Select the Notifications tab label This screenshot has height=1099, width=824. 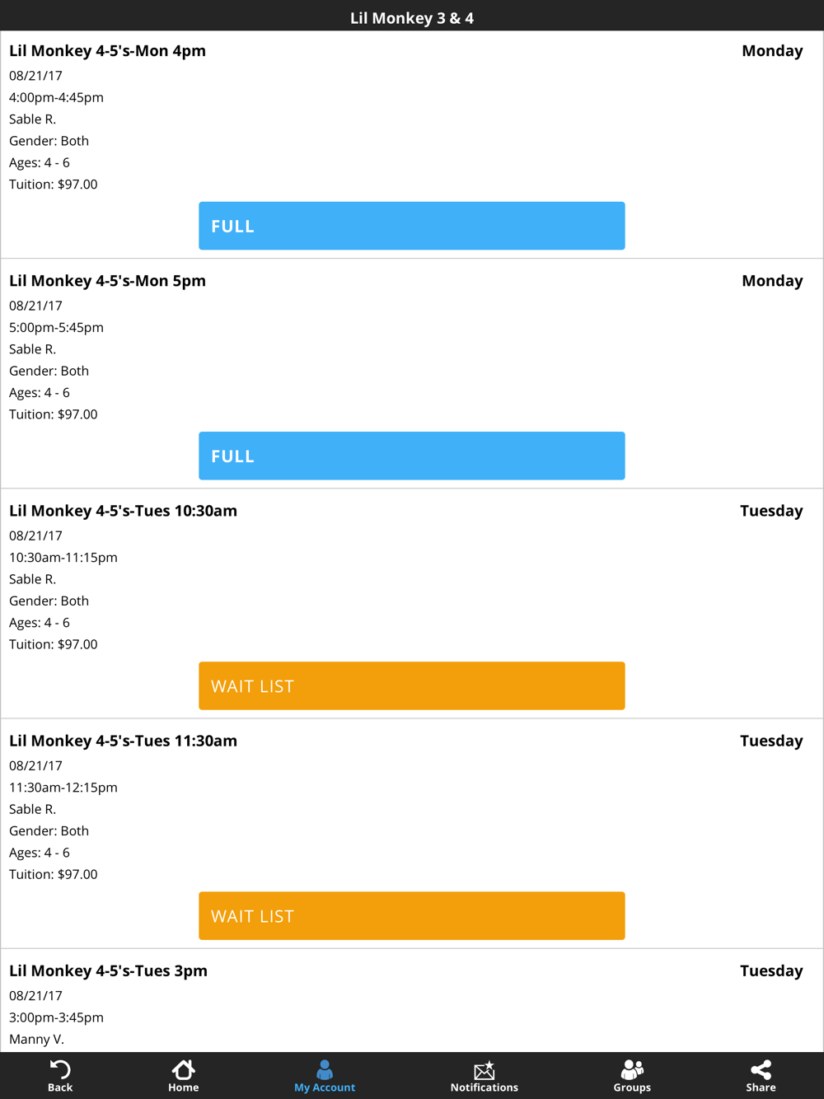485,1087
